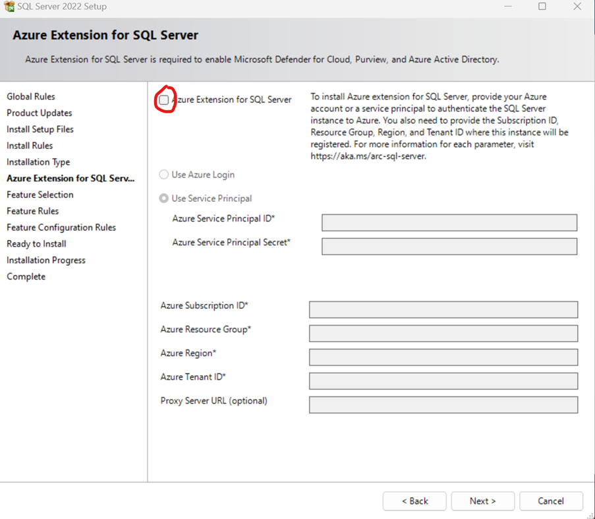595x519 pixels.
Task: Open the Global Rules step
Action: (31, 97)
